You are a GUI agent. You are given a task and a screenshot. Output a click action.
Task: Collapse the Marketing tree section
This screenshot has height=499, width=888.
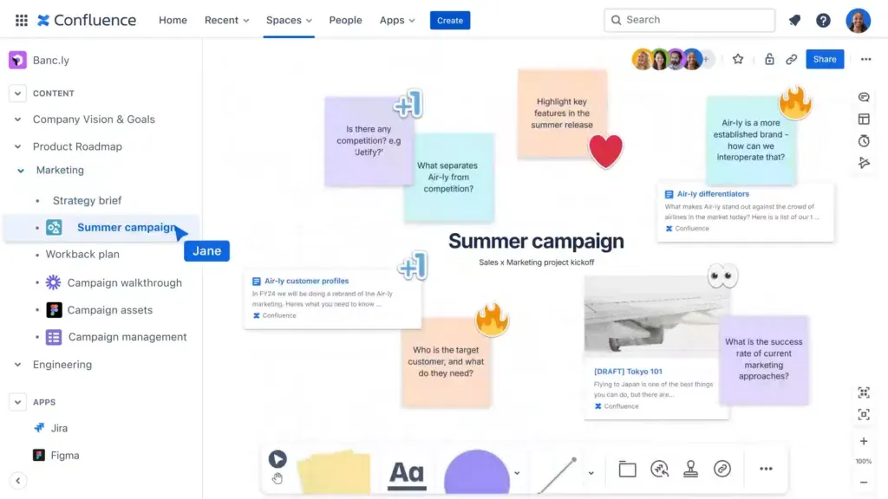pyautogui.click(x=21, y=171)
